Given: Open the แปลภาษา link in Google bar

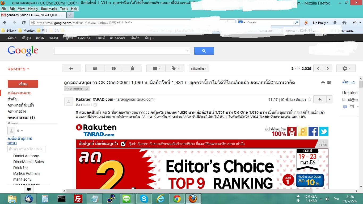Looking at the screenshot, I should click(x=117, y=38).
